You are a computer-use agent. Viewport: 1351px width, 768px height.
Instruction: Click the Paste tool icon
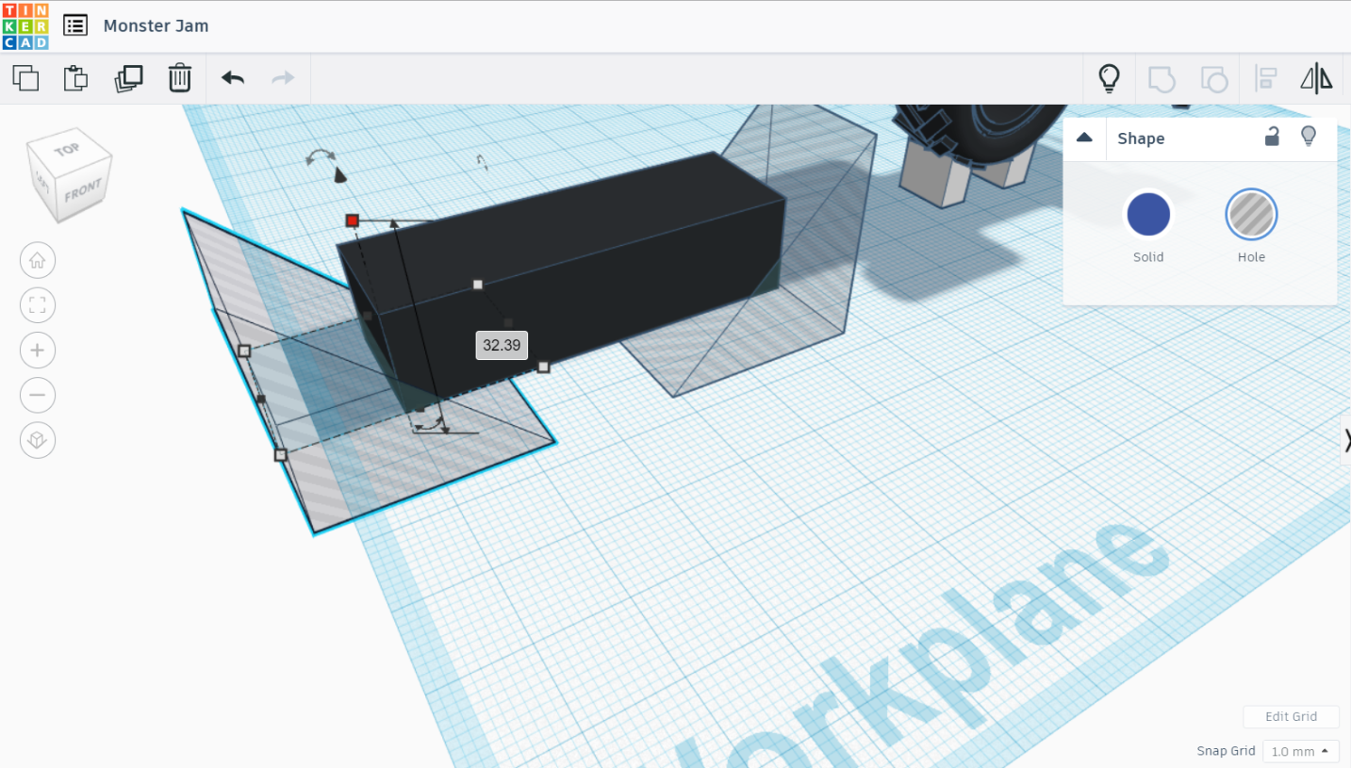tap(75, 78)
